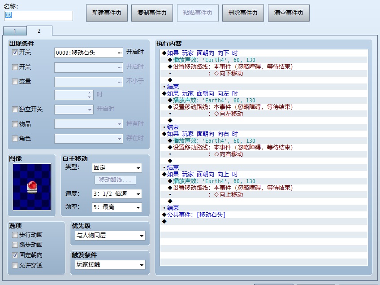Image resolution: width=380 pixels, height=285 pixels.
Task: Open the 类型 movement type dropdown
Action: tap(117, 168)
